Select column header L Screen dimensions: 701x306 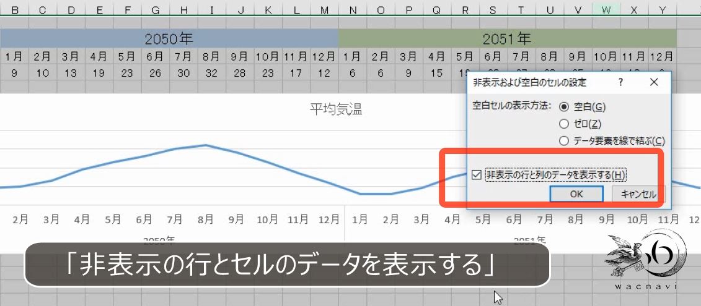(x=296, y=11)
